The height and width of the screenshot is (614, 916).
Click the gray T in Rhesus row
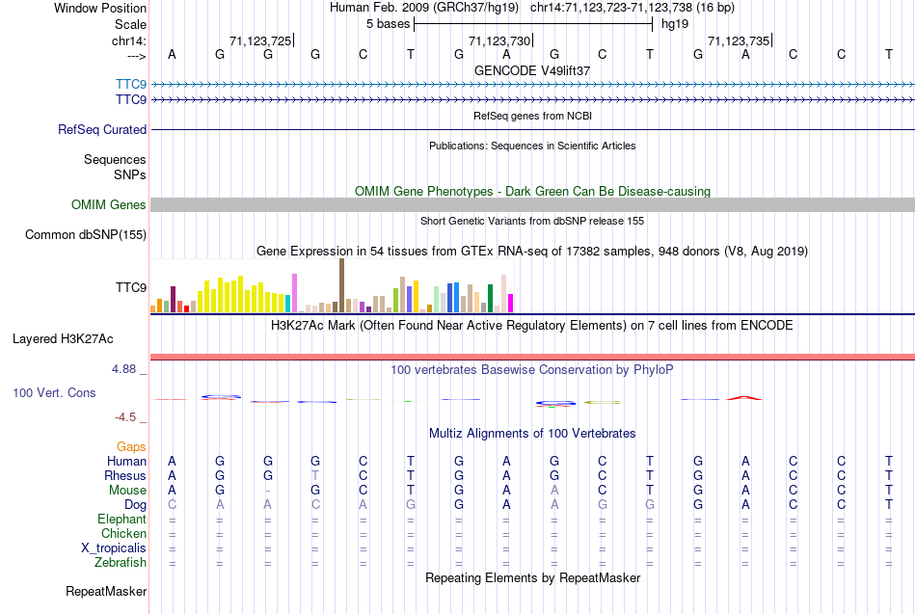(x=315, y=475)
